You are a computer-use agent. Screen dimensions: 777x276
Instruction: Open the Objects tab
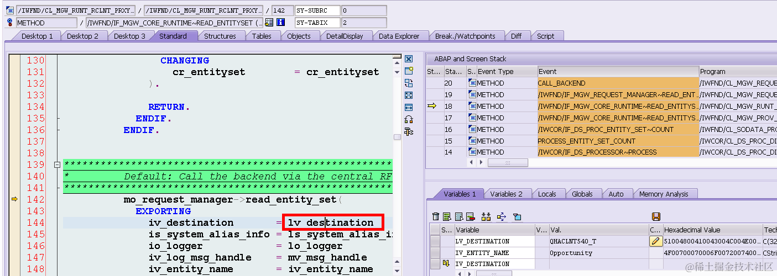299,36
